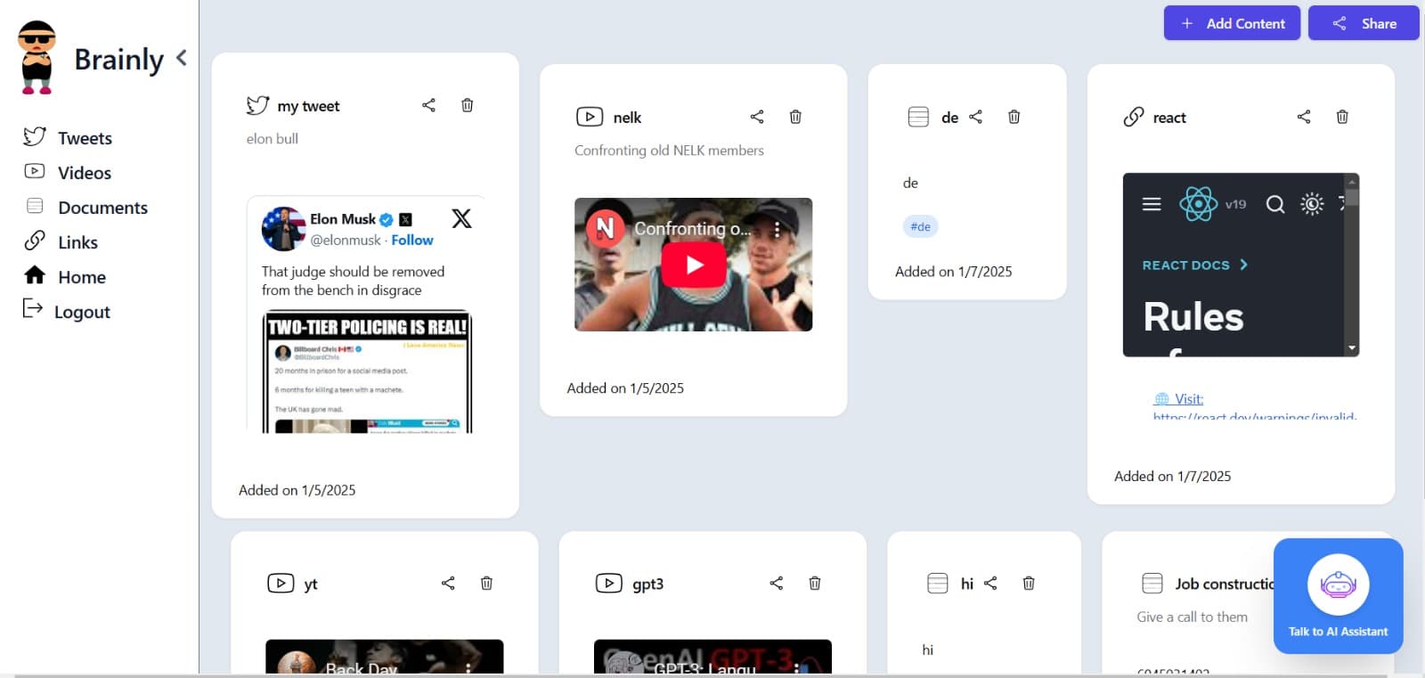
Task: Expand the REACT DOCS breadcrumb chevron
Action: click(x=1244, y=265)
